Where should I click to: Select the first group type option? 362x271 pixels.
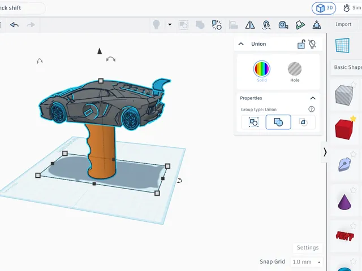tap(253, 122)
